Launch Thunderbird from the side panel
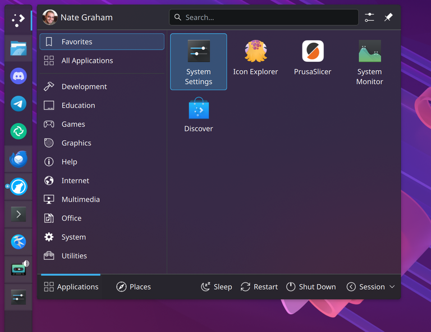The image size is (431, 332). point(19,159)
